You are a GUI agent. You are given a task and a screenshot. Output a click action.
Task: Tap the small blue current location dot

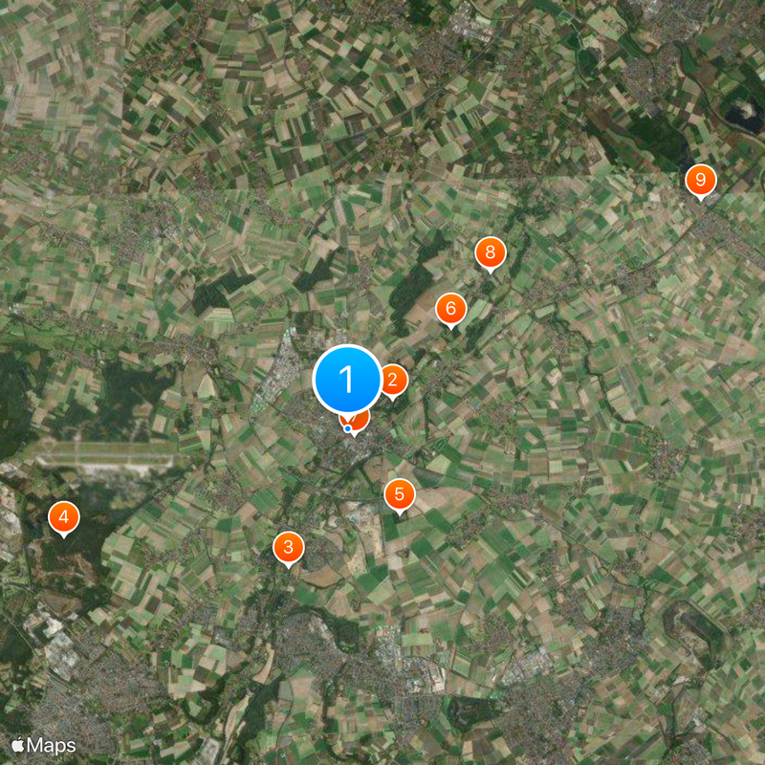pyautogui.click(x=347, y=428)
